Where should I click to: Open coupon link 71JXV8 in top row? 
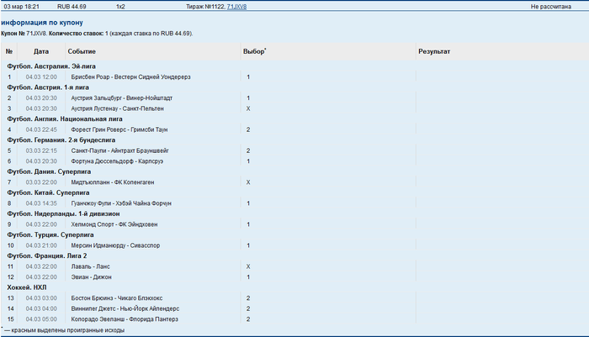[236, 7]
